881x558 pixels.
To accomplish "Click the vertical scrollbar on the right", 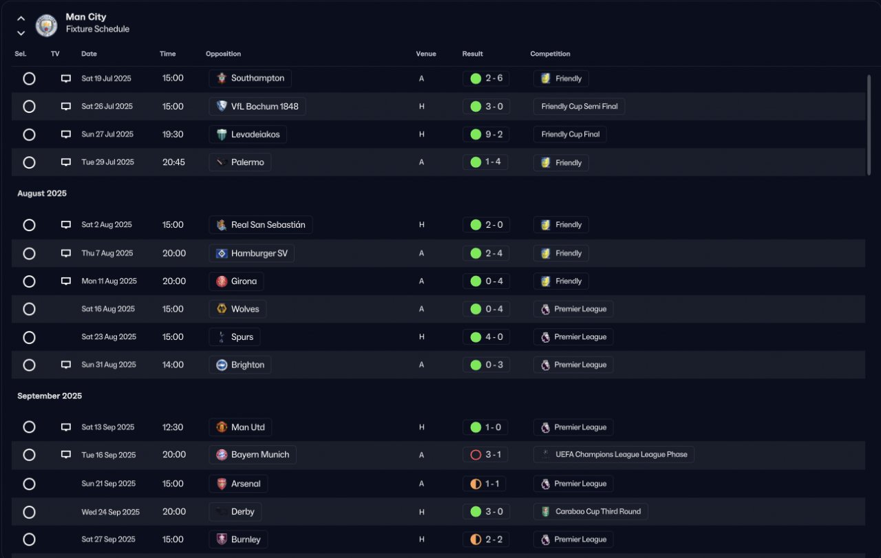I will [x=869, y=124].
